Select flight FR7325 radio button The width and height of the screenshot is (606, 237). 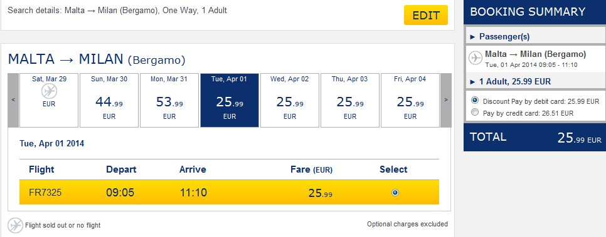pos(395,193)
